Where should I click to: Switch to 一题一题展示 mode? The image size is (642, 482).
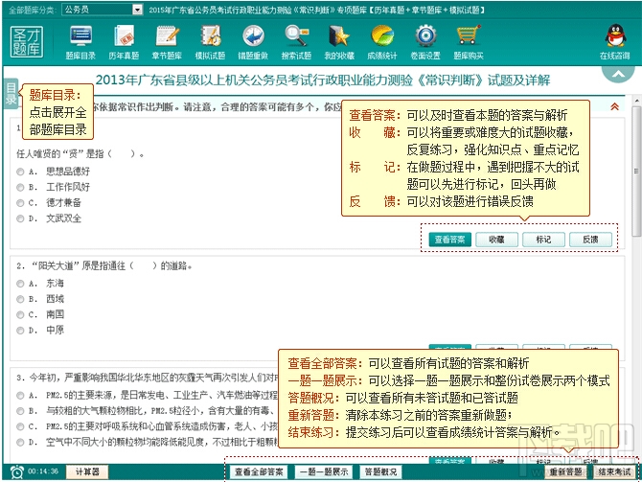pyautogui.click(x=324, y=471)
